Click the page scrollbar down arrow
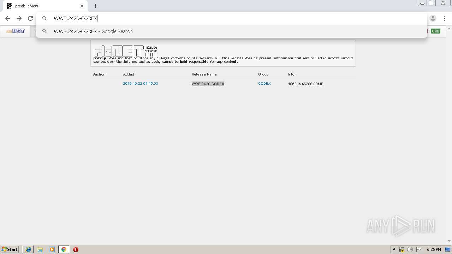This screenshot has height=254, width=452. click(x=449, y=241)
